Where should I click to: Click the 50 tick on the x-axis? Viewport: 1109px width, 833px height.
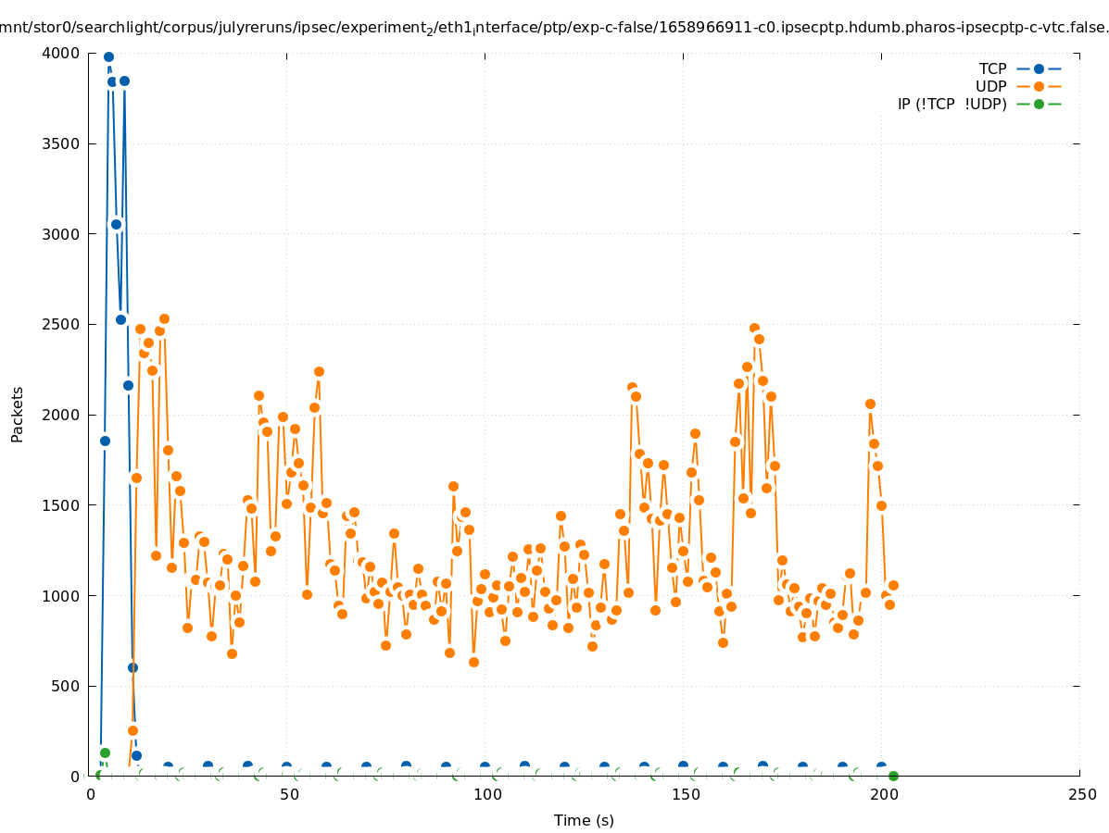(x=288, y=795)
